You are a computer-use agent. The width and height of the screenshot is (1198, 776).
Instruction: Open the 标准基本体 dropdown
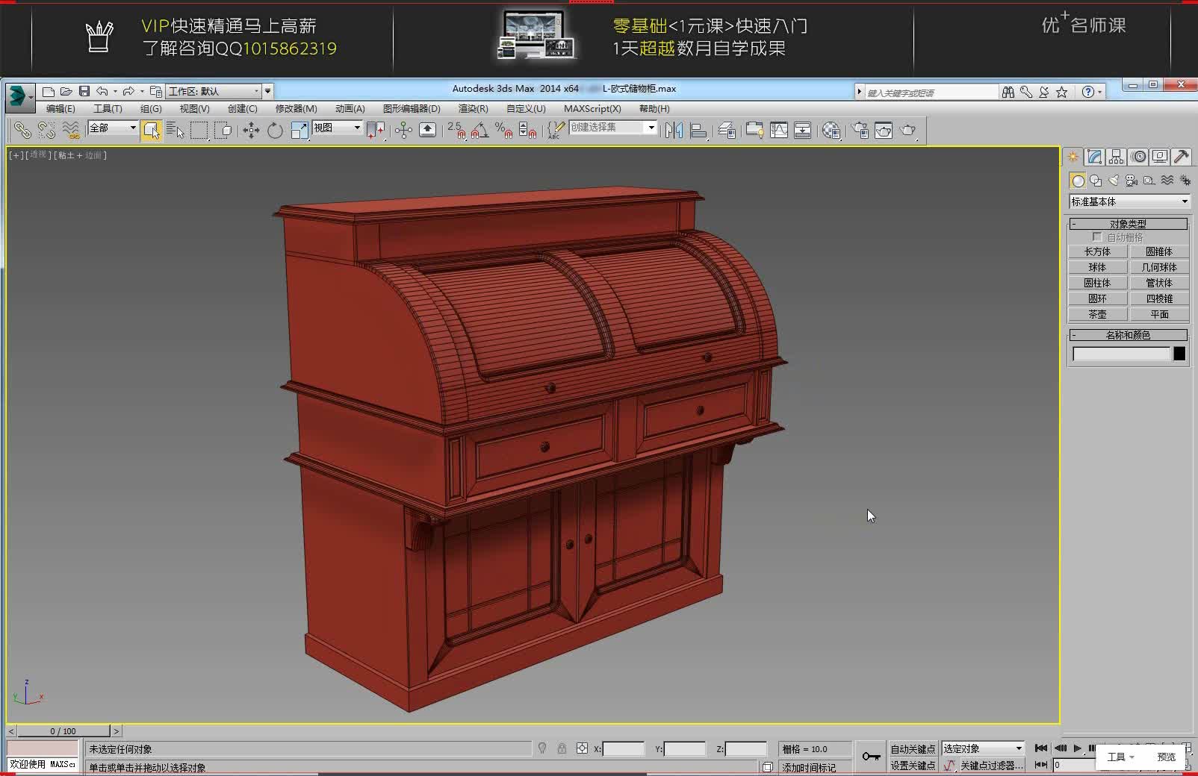click(1184, 201)
